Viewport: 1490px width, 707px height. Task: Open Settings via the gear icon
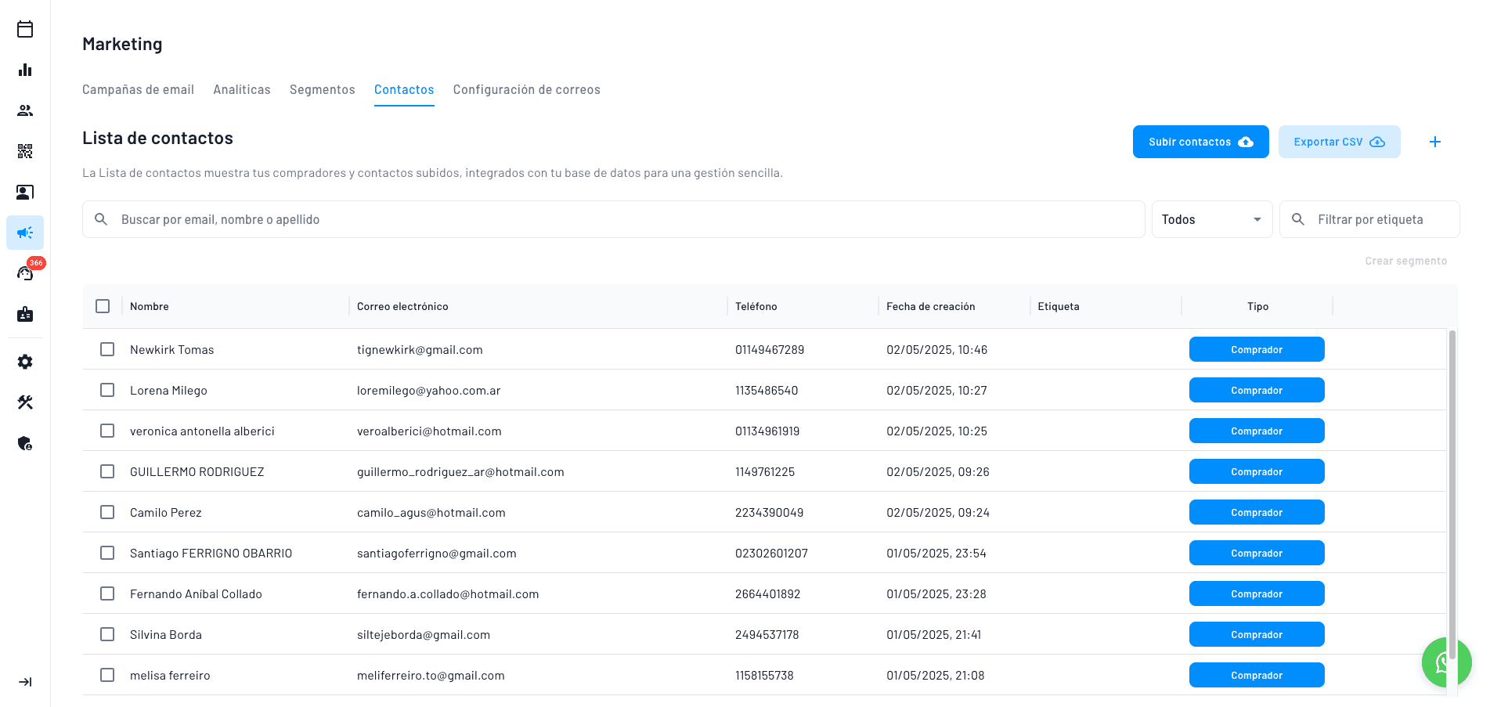click(x=25, y=362)
